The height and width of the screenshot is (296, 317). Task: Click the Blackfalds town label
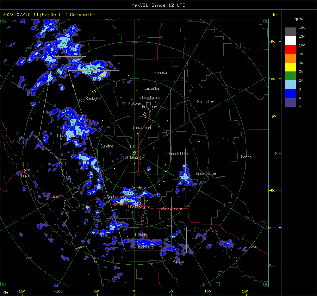150,97
